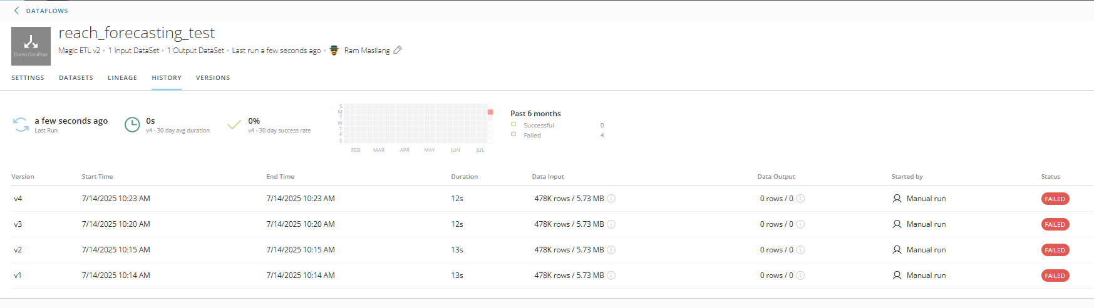
Task: Switch to the LINEAGE tab
Action: [x=122, y=78]
